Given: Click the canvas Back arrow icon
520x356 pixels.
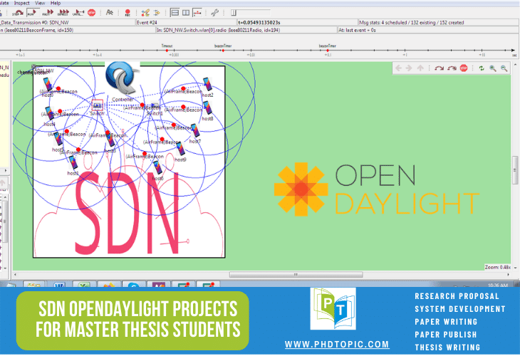Looking at the screenshot, I should click(398, 68).
